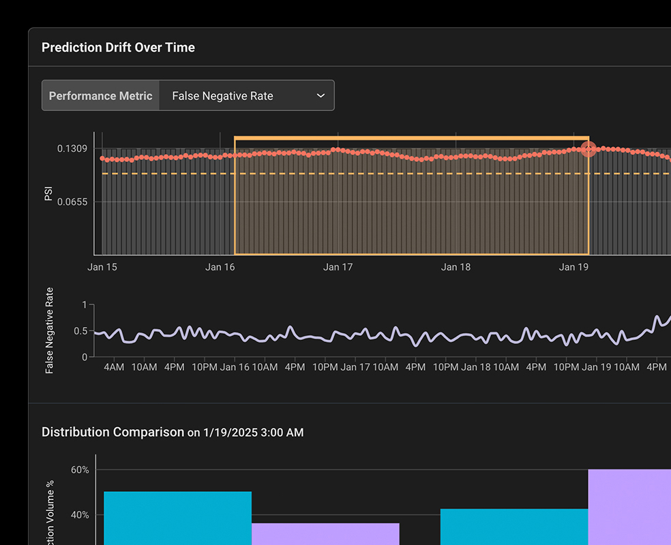Screen dimensions: 671x545
Task: Click the Performance Metric label
Action: point(101,96)
